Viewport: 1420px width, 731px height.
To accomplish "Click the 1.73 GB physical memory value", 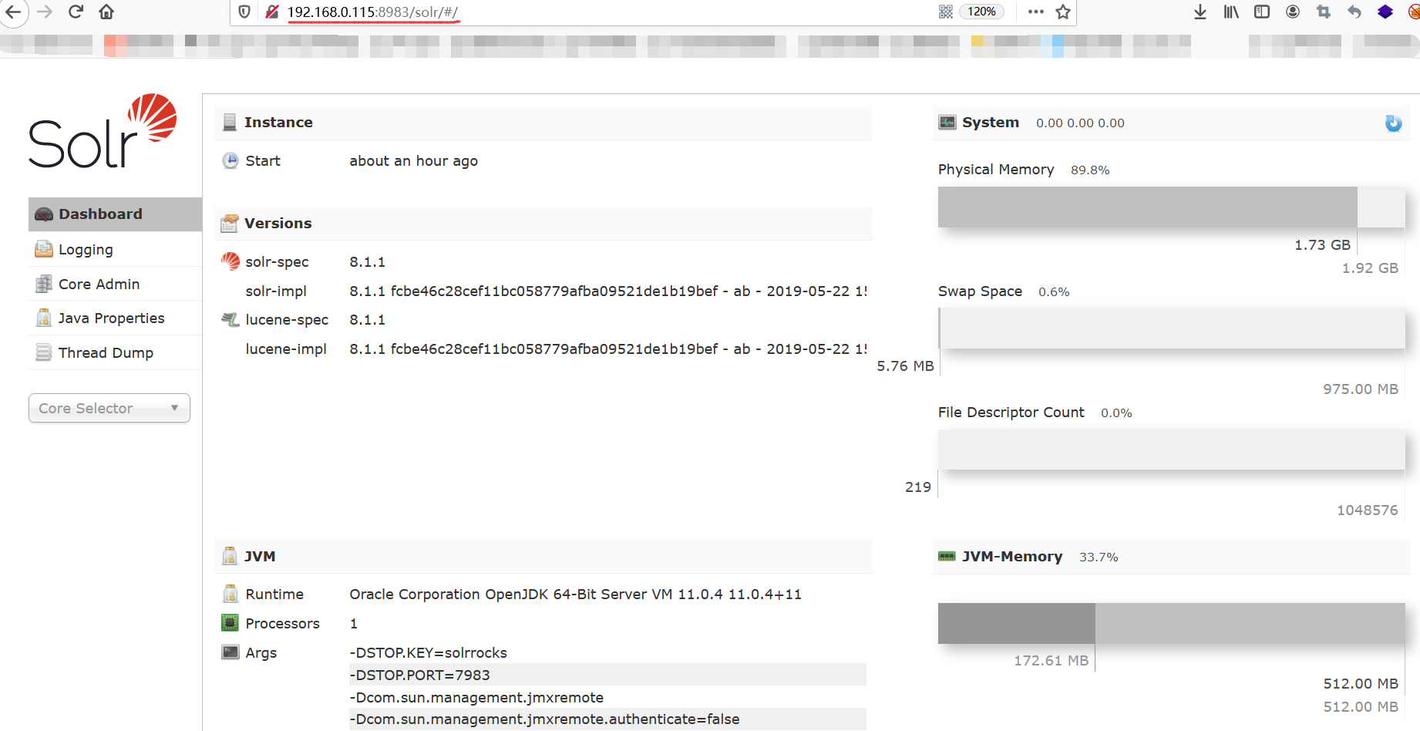I will point(1322,244).
